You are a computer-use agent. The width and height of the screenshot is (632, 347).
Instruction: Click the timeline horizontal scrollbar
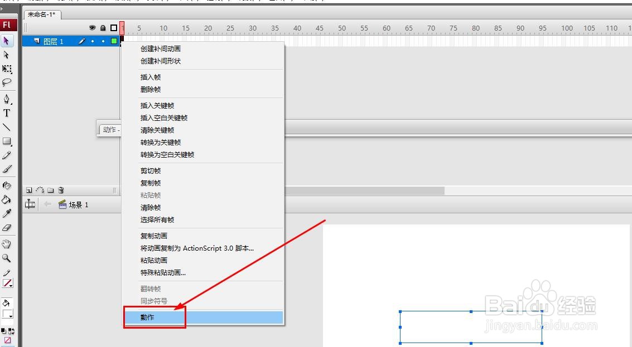[364, 190]
